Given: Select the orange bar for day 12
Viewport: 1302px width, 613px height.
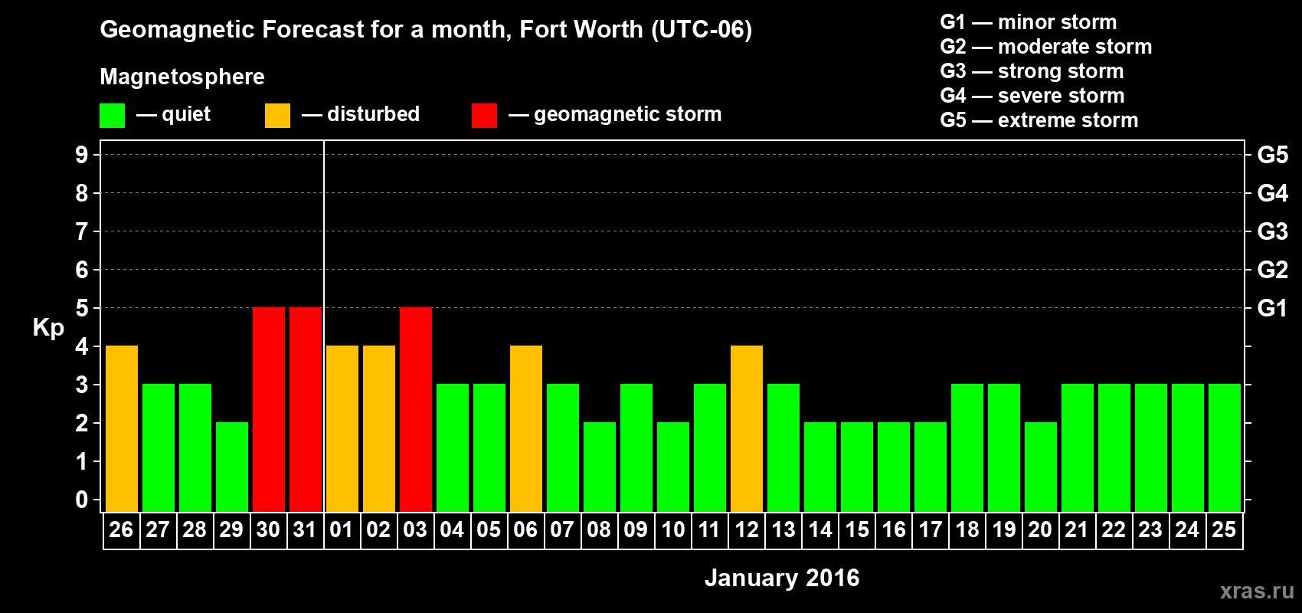Looking at the screenshot, I should tap(747, 429).
